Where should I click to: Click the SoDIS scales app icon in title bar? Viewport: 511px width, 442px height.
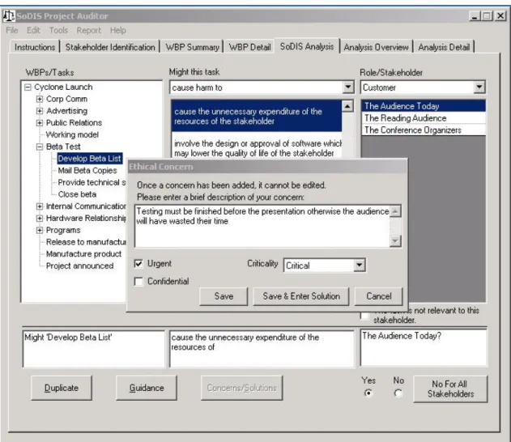click(9, 15)
